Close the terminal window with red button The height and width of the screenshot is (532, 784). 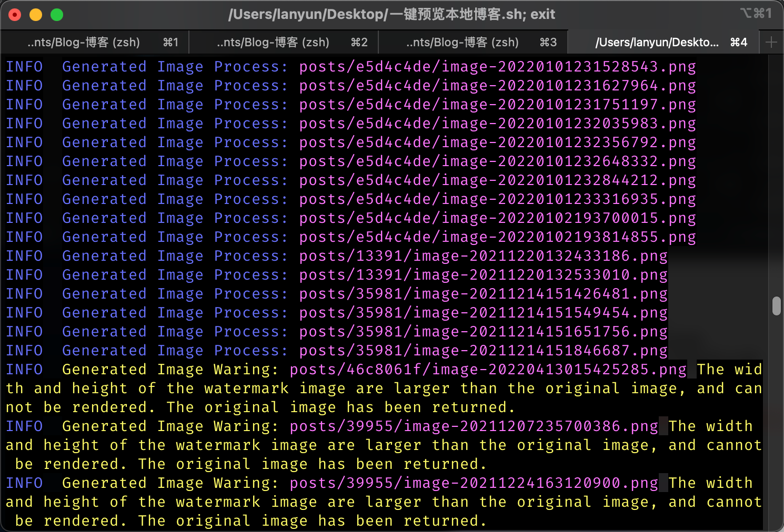pos(15,15)
